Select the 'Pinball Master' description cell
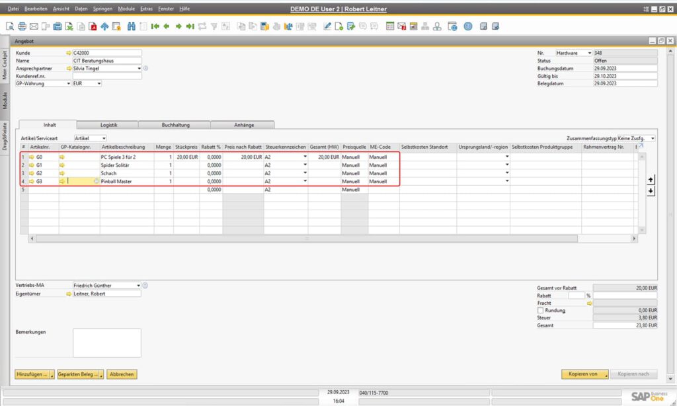The width and height of the screenshot is (677, 406). coord(127,181)
